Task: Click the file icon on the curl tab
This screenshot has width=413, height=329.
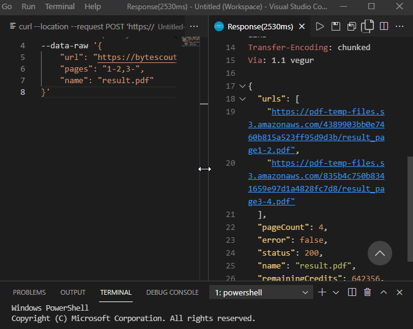Action: tap(12, 26)
